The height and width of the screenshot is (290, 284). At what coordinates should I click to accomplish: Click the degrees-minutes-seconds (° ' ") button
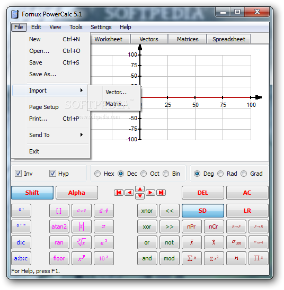[21, 226]
